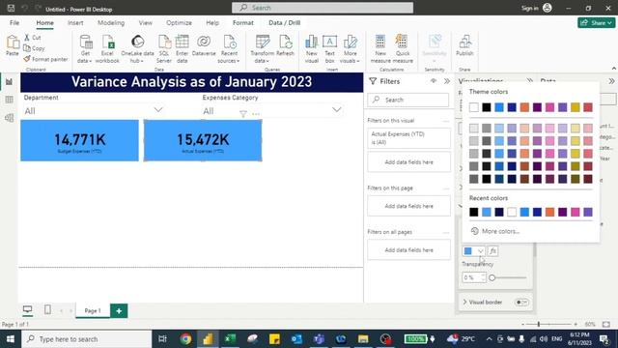The width and height of the screenshot is (618, 348).
Task: Select the 15,472K Actual Expenses card
Action: 203,140
